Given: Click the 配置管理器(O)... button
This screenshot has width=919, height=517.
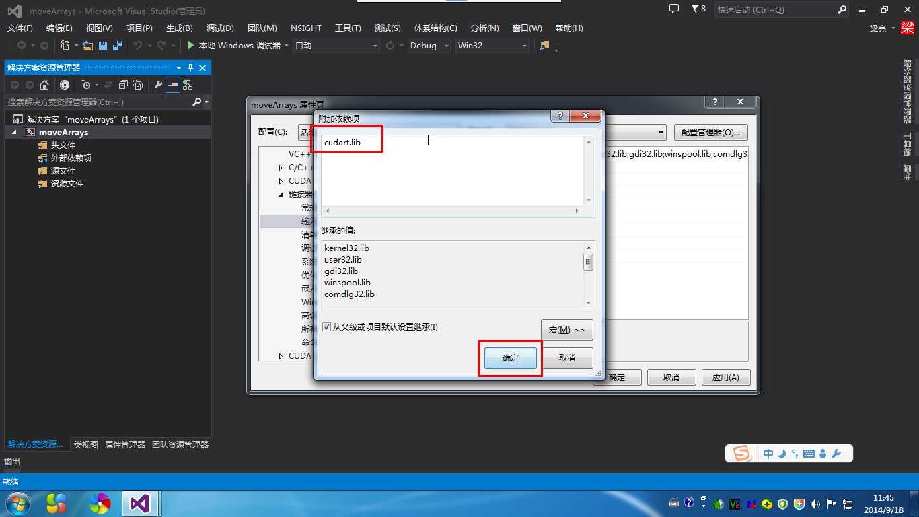Looking at the screenshot, I should [711, 132].
